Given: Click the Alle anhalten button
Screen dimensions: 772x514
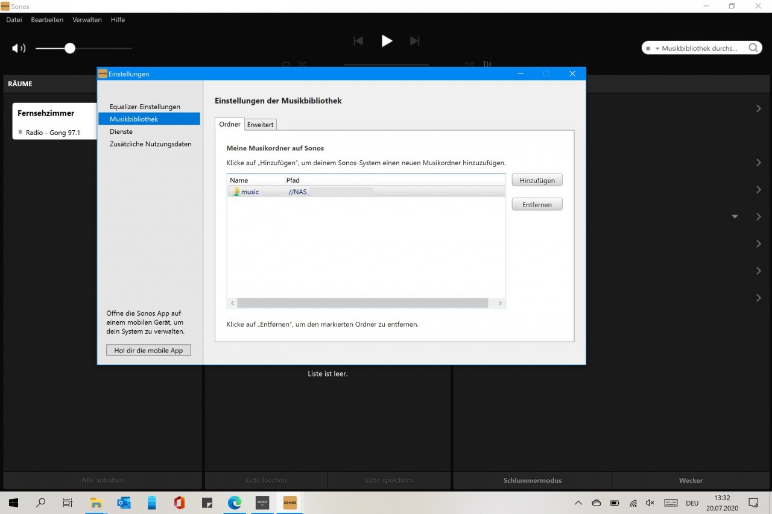Looking at the screenshot, I should [x=103, y=480].
